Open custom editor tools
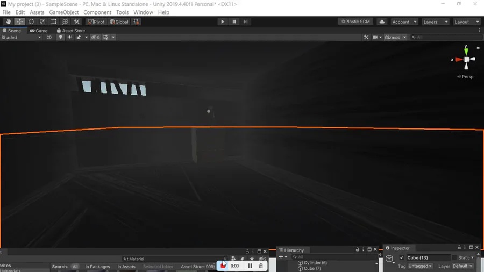The height and width of the screenshot is (272, 484). (x=76, y=22)
